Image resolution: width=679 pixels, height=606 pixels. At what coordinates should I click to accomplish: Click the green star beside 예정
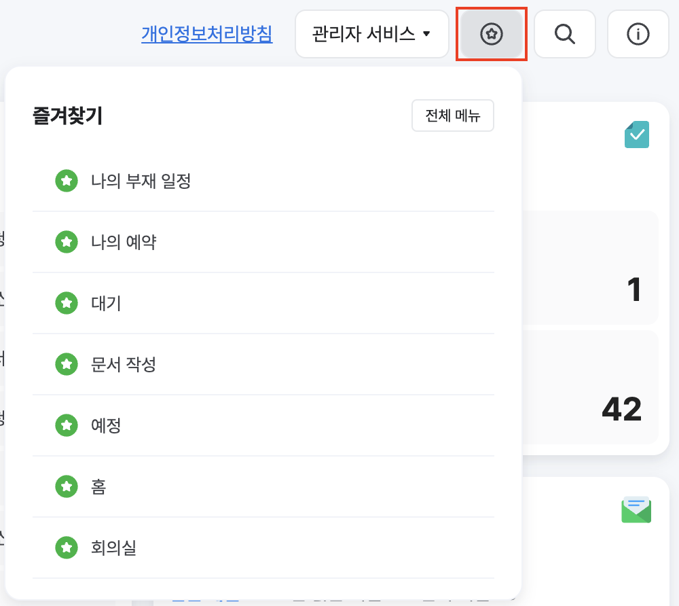pos(66,425)
